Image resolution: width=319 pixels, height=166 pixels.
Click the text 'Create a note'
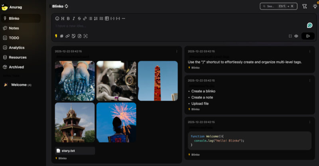tap(202, 97)
